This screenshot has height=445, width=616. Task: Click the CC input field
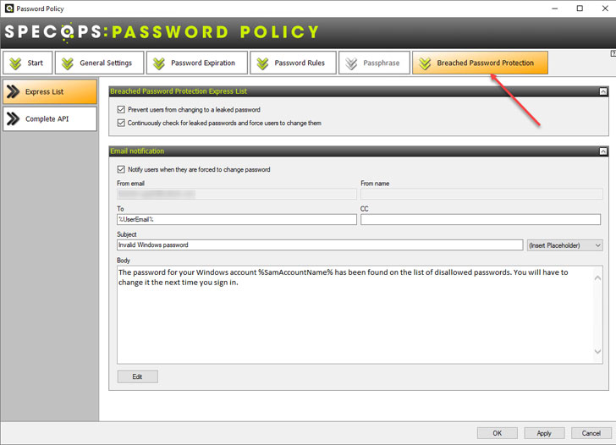pos(481,220)
